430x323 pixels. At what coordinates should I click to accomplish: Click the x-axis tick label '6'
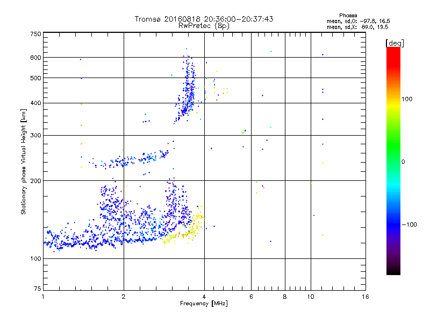[x=251, y=297]
